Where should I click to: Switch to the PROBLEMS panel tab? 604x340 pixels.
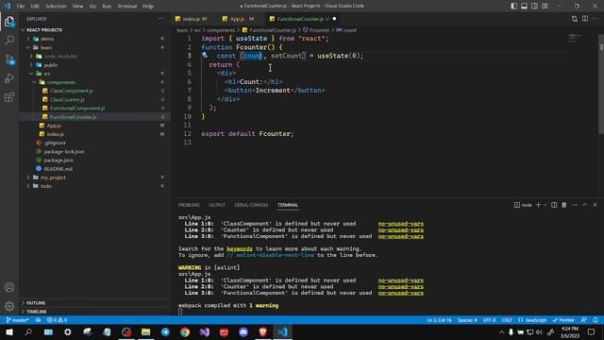click(x=189, y=205)
